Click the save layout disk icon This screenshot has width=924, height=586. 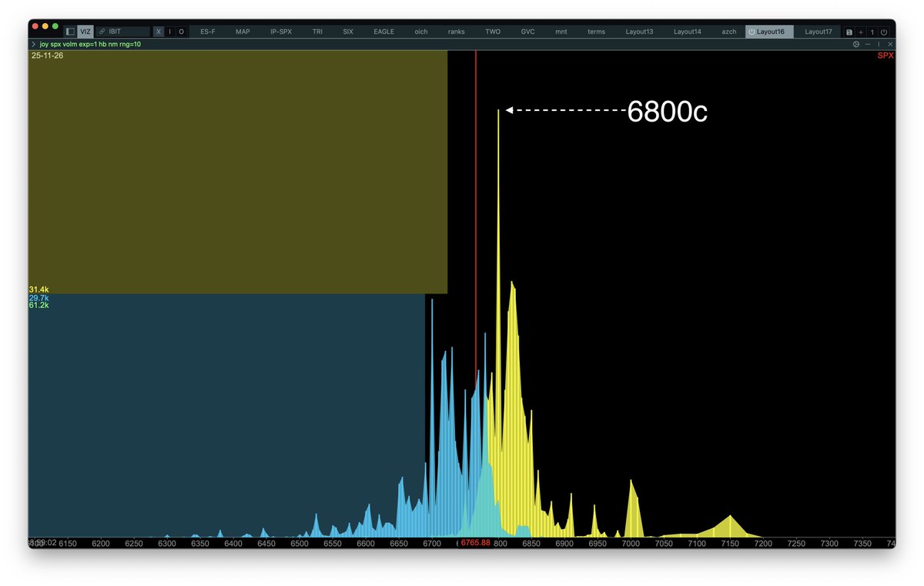pos(849,32)
